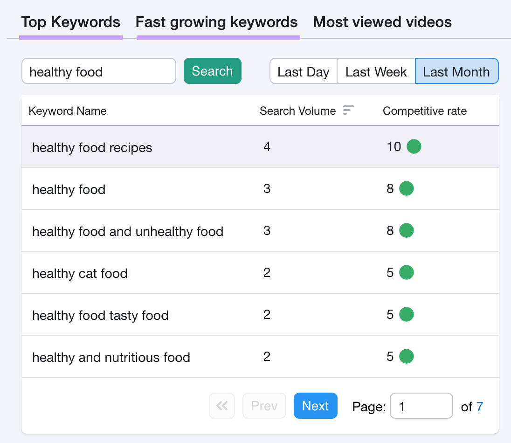Click the sort icon next to Search Volume
511x443 pixels.
click(x=348, y=111)
